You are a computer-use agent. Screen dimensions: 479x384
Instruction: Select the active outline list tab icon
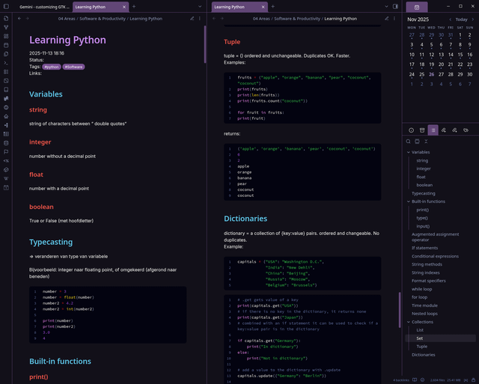(433, 130)
